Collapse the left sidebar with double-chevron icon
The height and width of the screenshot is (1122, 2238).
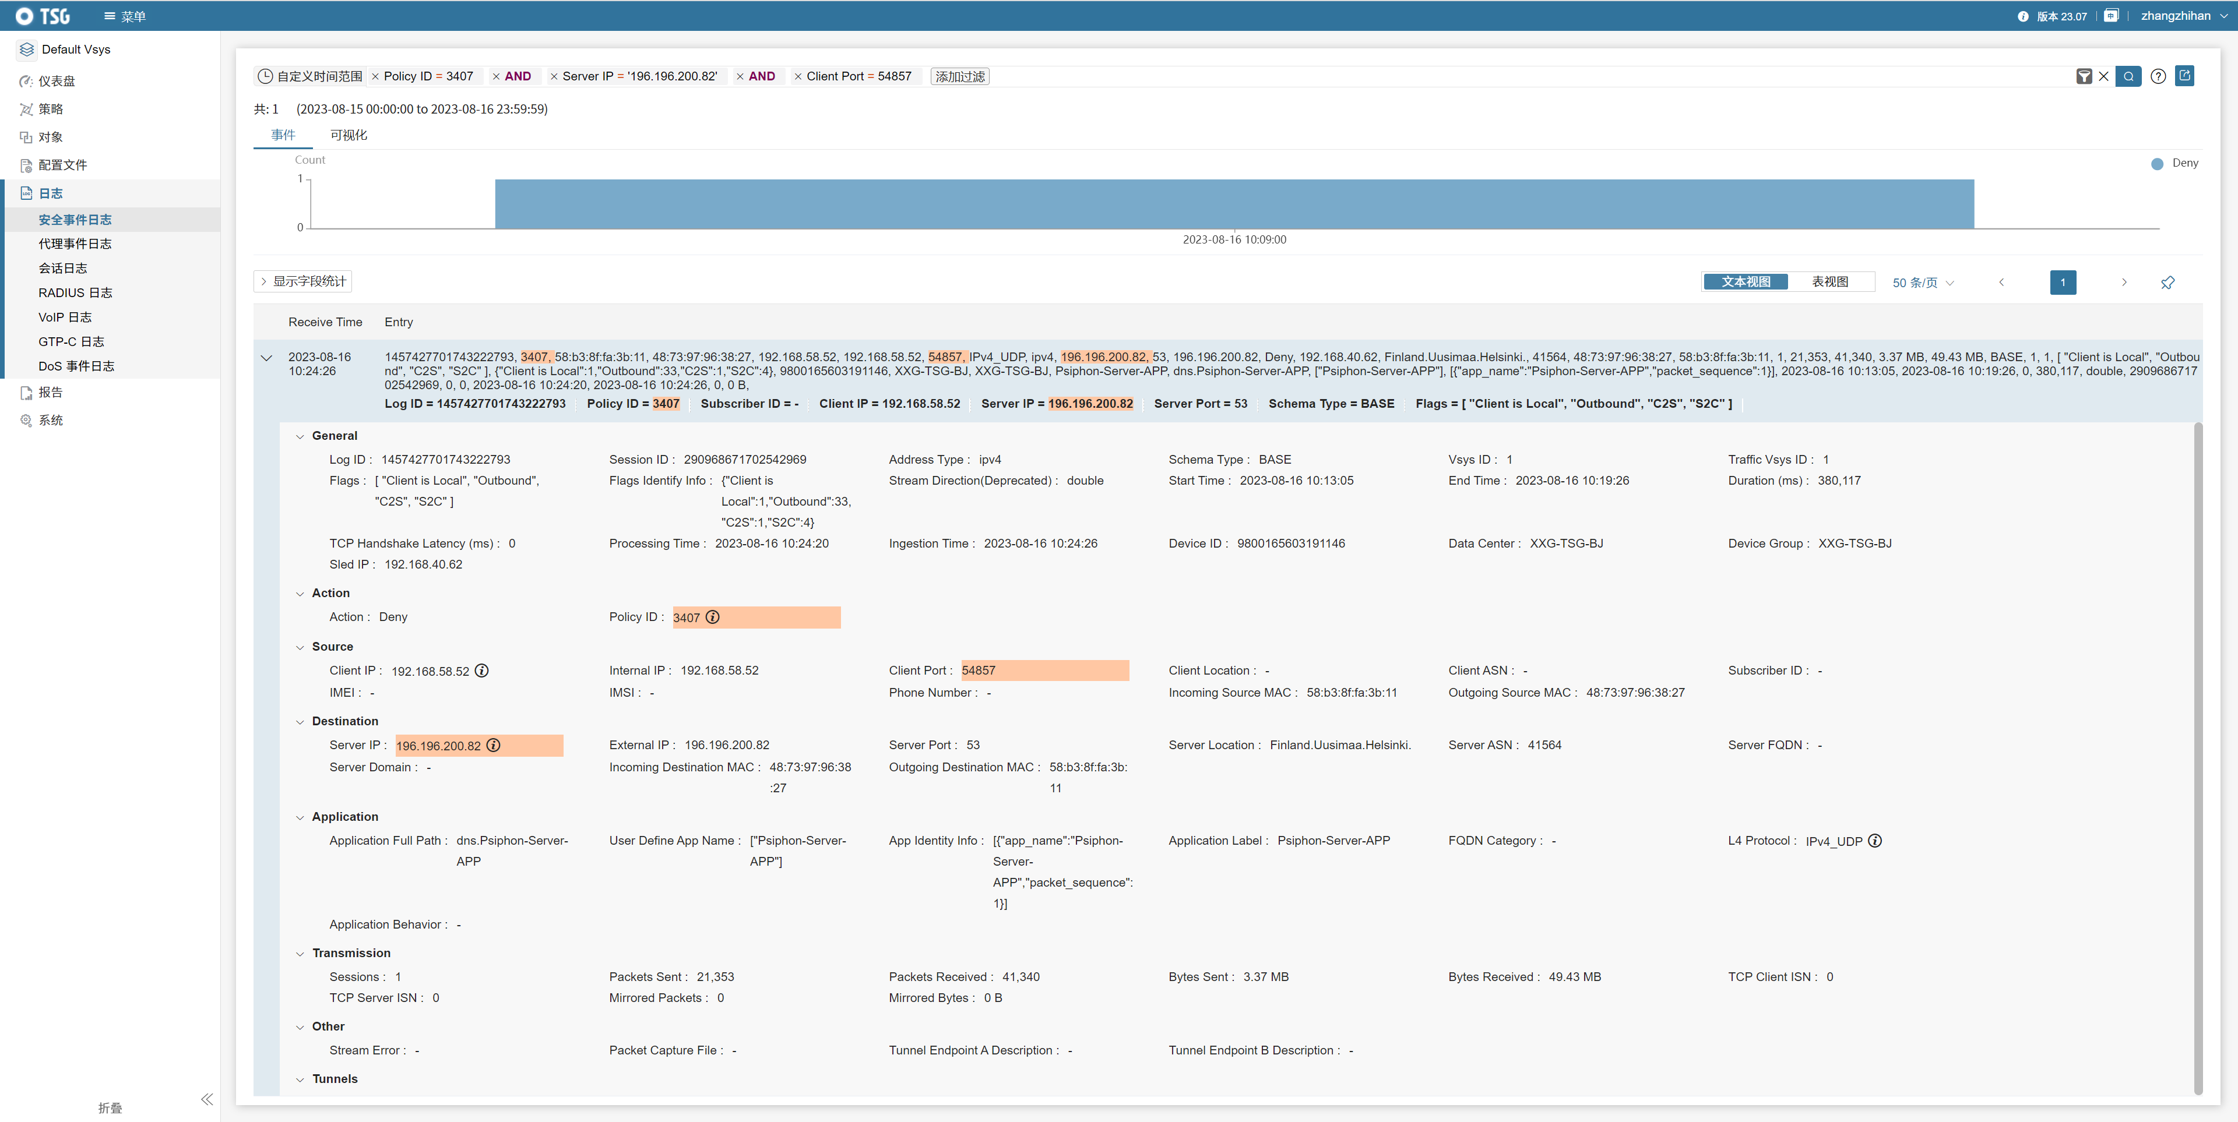click(x=207, y=1099)
